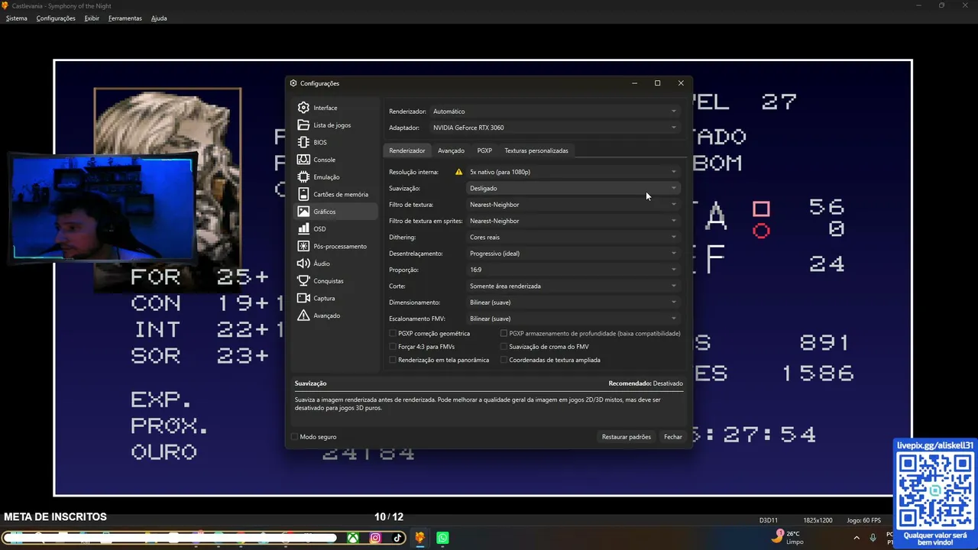
Task: Click the Gráficos picture icon
Action: pyautogui.click(x=303, y=212)
